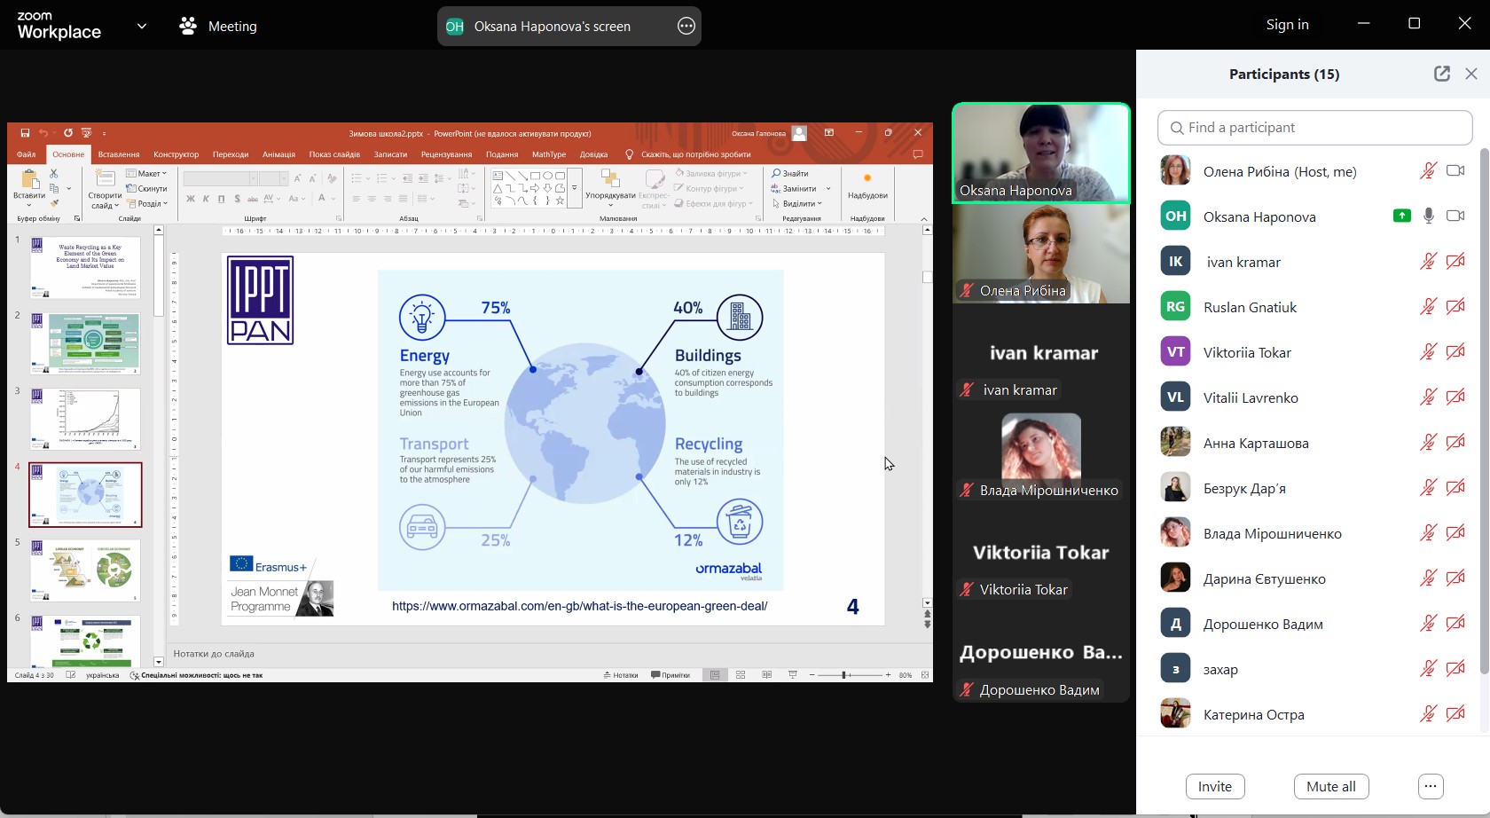
Task: Fit slide to current window icon
Action: [x=925, y=675]
